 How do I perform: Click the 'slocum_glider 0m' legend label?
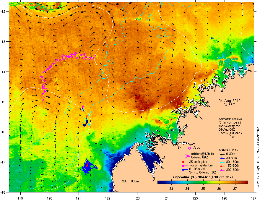click(x=201, y=166)
